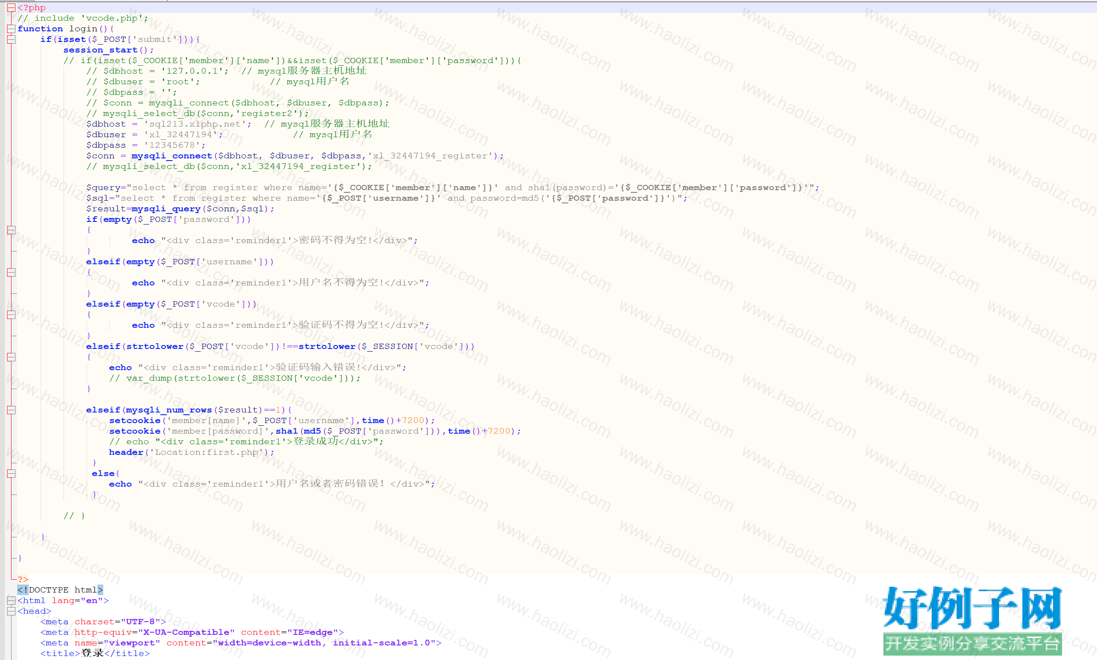The image size is (1097, 660).
Task: Click the commented include 'vcode.php' line
Action: tap(83, 18)
